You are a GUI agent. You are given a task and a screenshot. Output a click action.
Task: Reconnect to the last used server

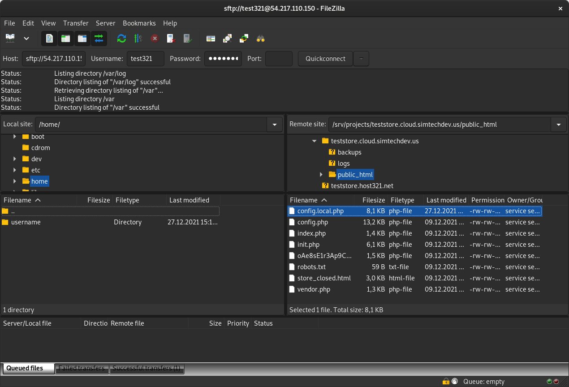[188, 39]
